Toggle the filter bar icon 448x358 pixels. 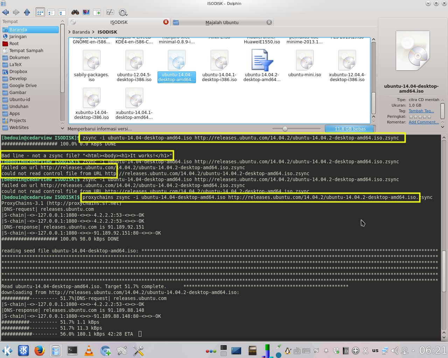tap(110, 12)
